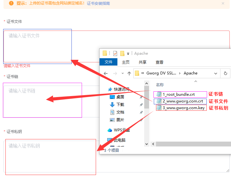This screenshot has width=231, height=182.
Task: Open recent locations dropdown chevron
Action: (x=123, y=73)
